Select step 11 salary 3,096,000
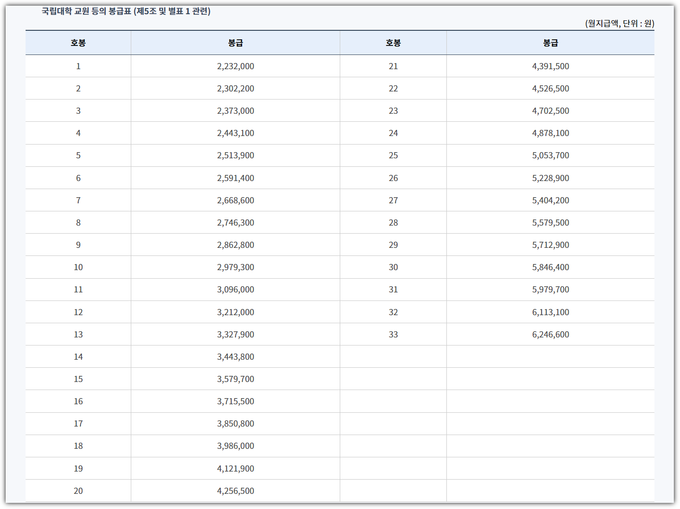Screen dimensions: 680x509 236,290
